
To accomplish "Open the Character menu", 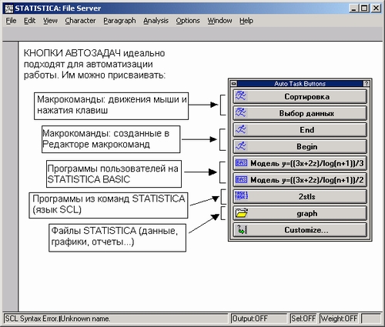I will (80, 21).
